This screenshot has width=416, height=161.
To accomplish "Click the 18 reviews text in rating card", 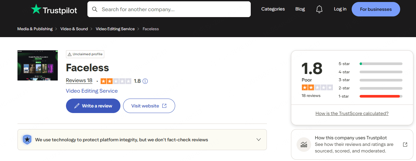I will click(x=311, y=96).
